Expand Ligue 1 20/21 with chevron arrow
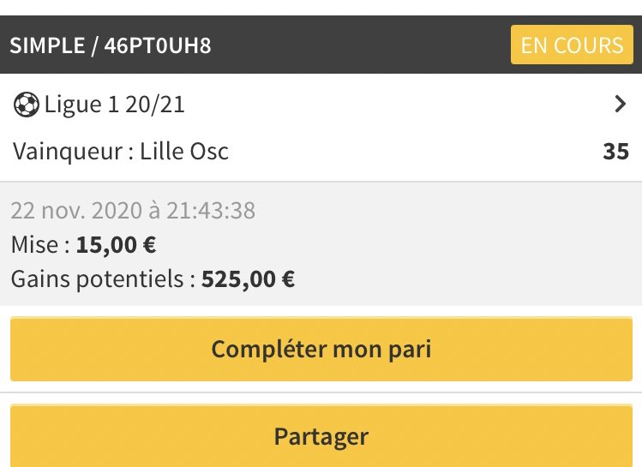Screen dimensions: 642x467 point(621,104)
